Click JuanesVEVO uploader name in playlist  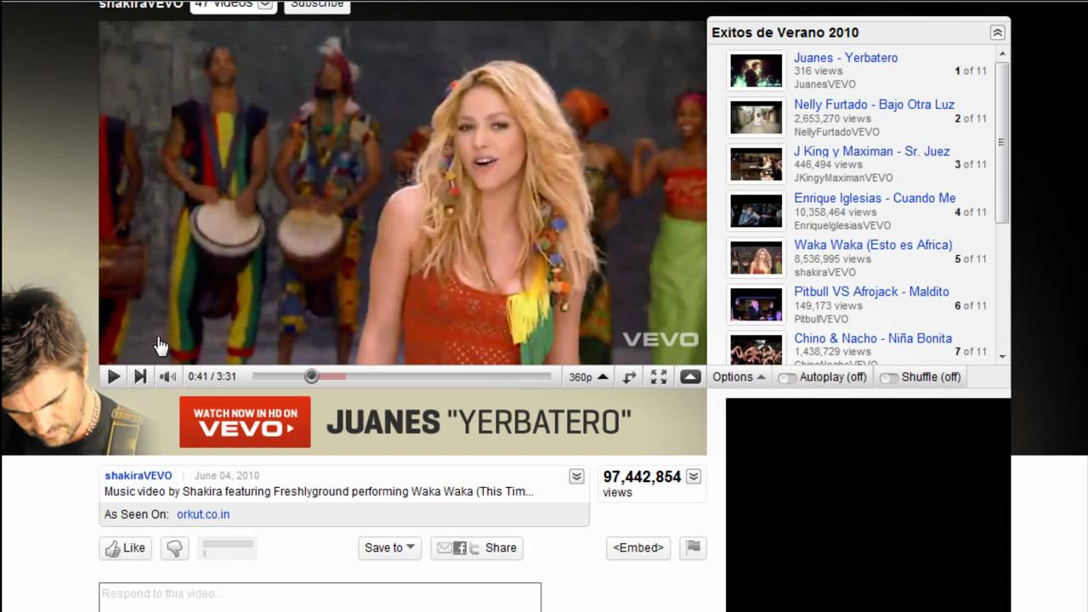tap(824, 84)
